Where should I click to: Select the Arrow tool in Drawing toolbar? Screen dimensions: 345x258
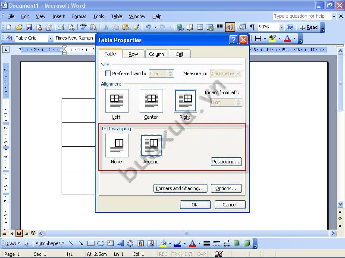[x=81, y=243]
